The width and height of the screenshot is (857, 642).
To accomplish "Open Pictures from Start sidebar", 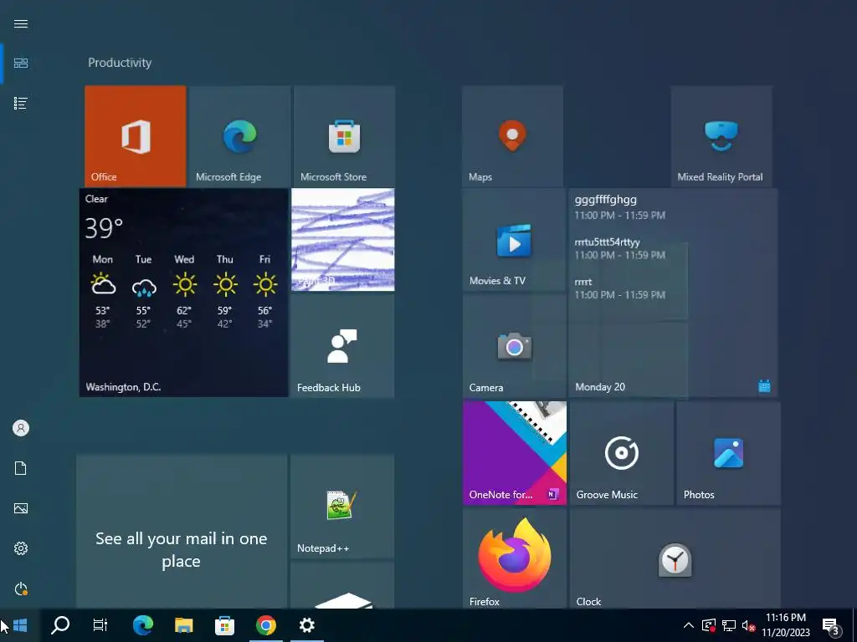I will (21, 508).
